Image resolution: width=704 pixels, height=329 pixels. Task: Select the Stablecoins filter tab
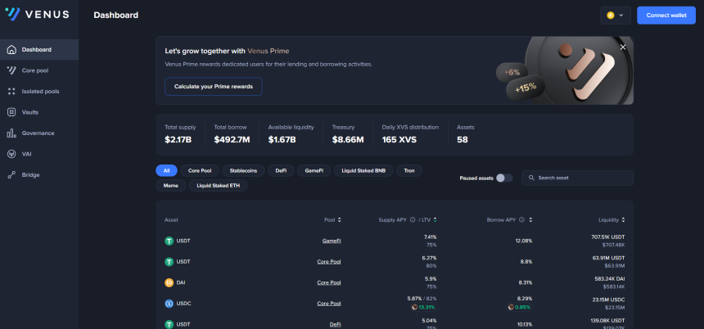[x=243, y=170]
